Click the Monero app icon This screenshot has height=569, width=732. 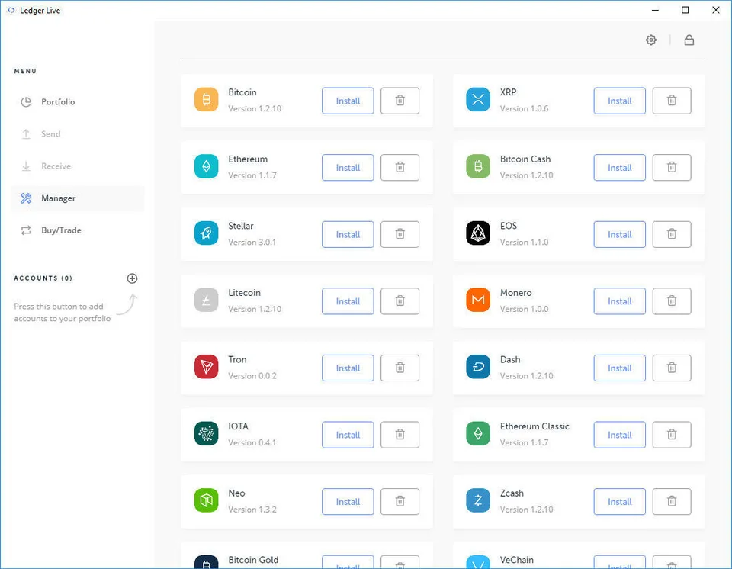coord(478,300)
